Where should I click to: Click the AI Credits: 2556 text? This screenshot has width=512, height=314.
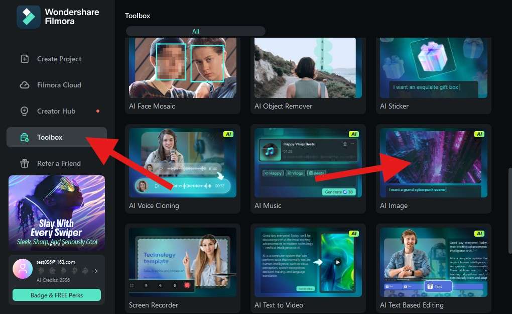53,280
